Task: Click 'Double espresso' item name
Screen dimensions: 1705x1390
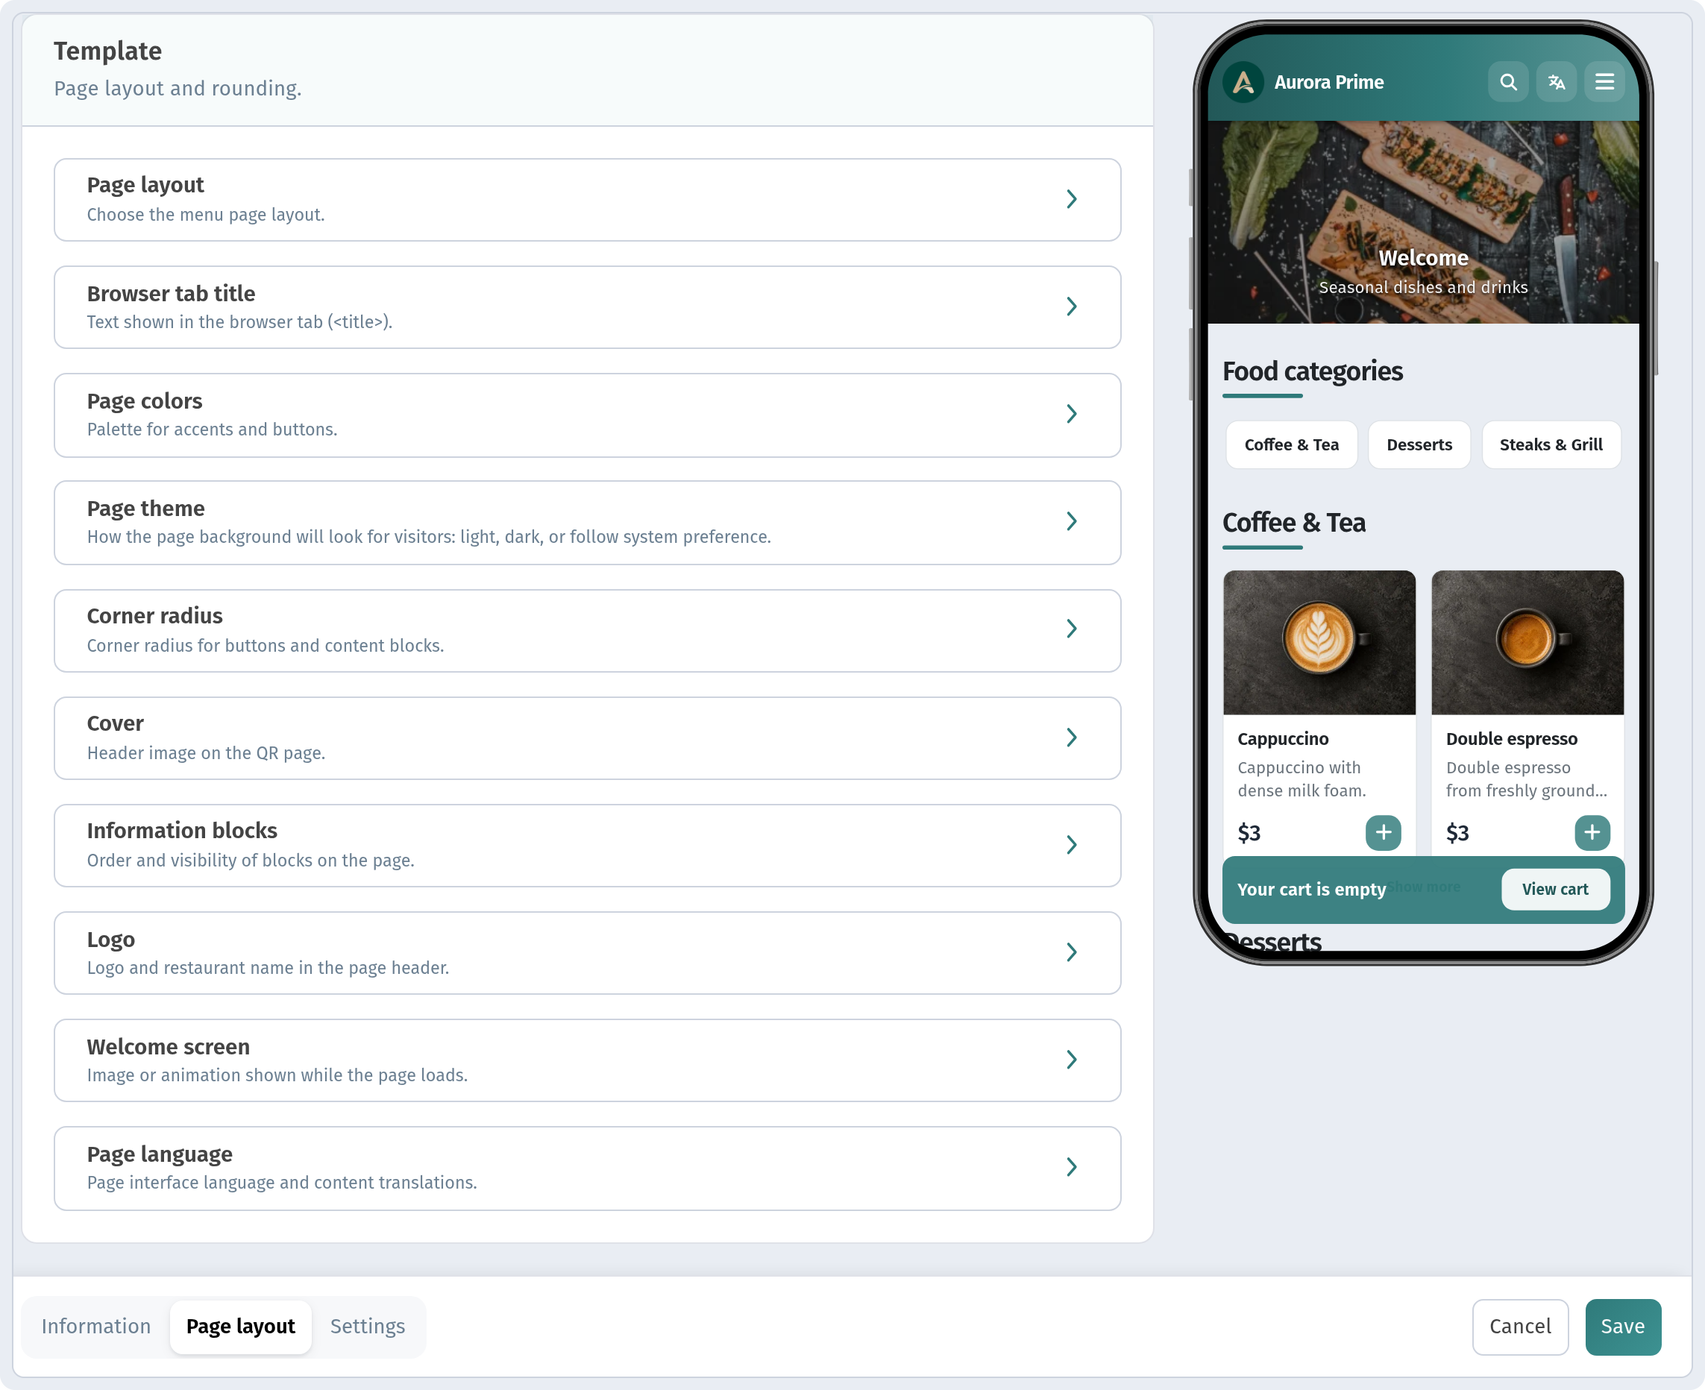Action: pyautogui.click(x=1511, y=738)
